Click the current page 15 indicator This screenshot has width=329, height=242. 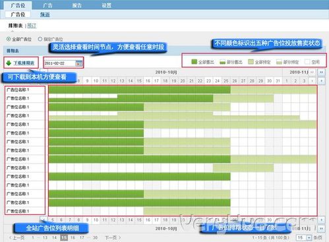click(64, 237)
